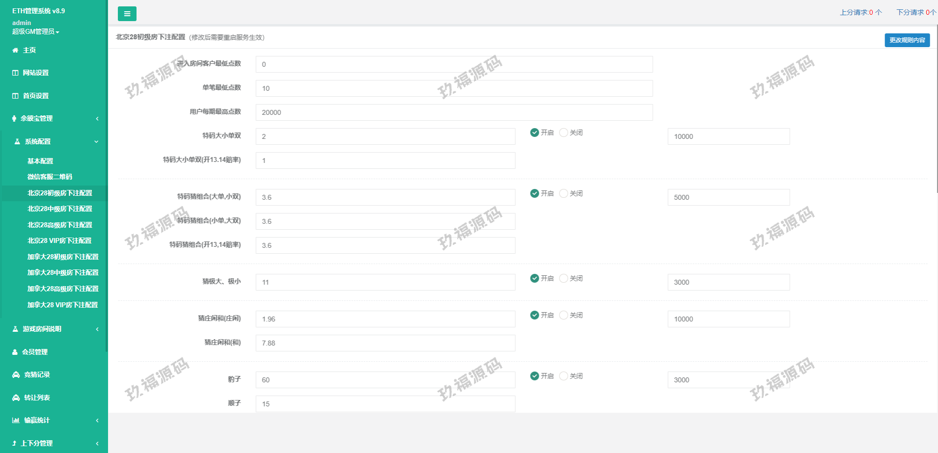Viewport: 938px width, 453px height.
Task: Open 加拿大28 VIP房下注配置 submenu item
Action: [62, 305]
